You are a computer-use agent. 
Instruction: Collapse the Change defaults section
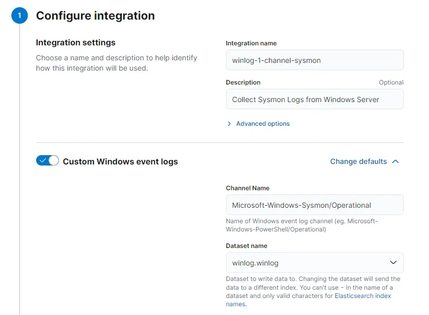coord(358,161)
